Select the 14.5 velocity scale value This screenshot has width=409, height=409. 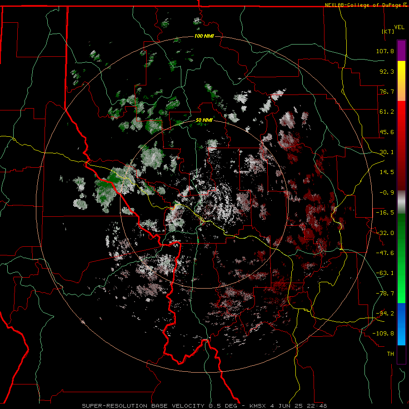pyautogui.click(x=387, y=172)
